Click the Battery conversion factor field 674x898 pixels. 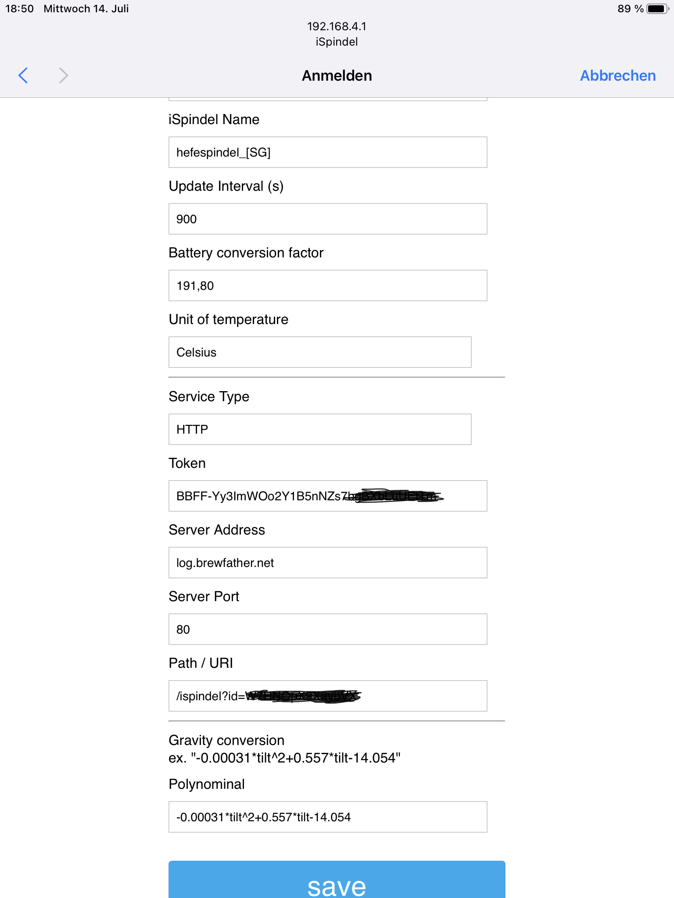[x=328, y=285]
